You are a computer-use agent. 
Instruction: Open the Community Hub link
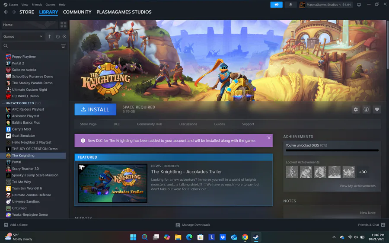150,124
